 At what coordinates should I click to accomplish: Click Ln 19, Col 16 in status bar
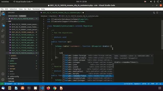pyautogui.click(x=128, y=84)
